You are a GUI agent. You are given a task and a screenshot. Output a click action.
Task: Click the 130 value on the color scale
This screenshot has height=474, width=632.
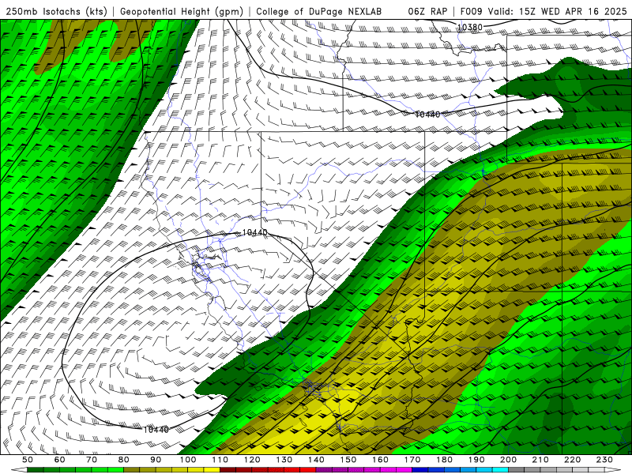(284, 460)
